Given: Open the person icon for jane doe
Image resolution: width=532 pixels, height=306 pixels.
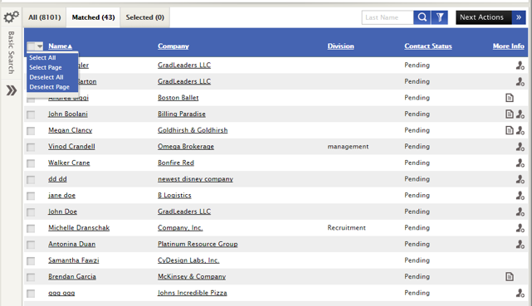Looking at the screenshot, I should 520,196.
